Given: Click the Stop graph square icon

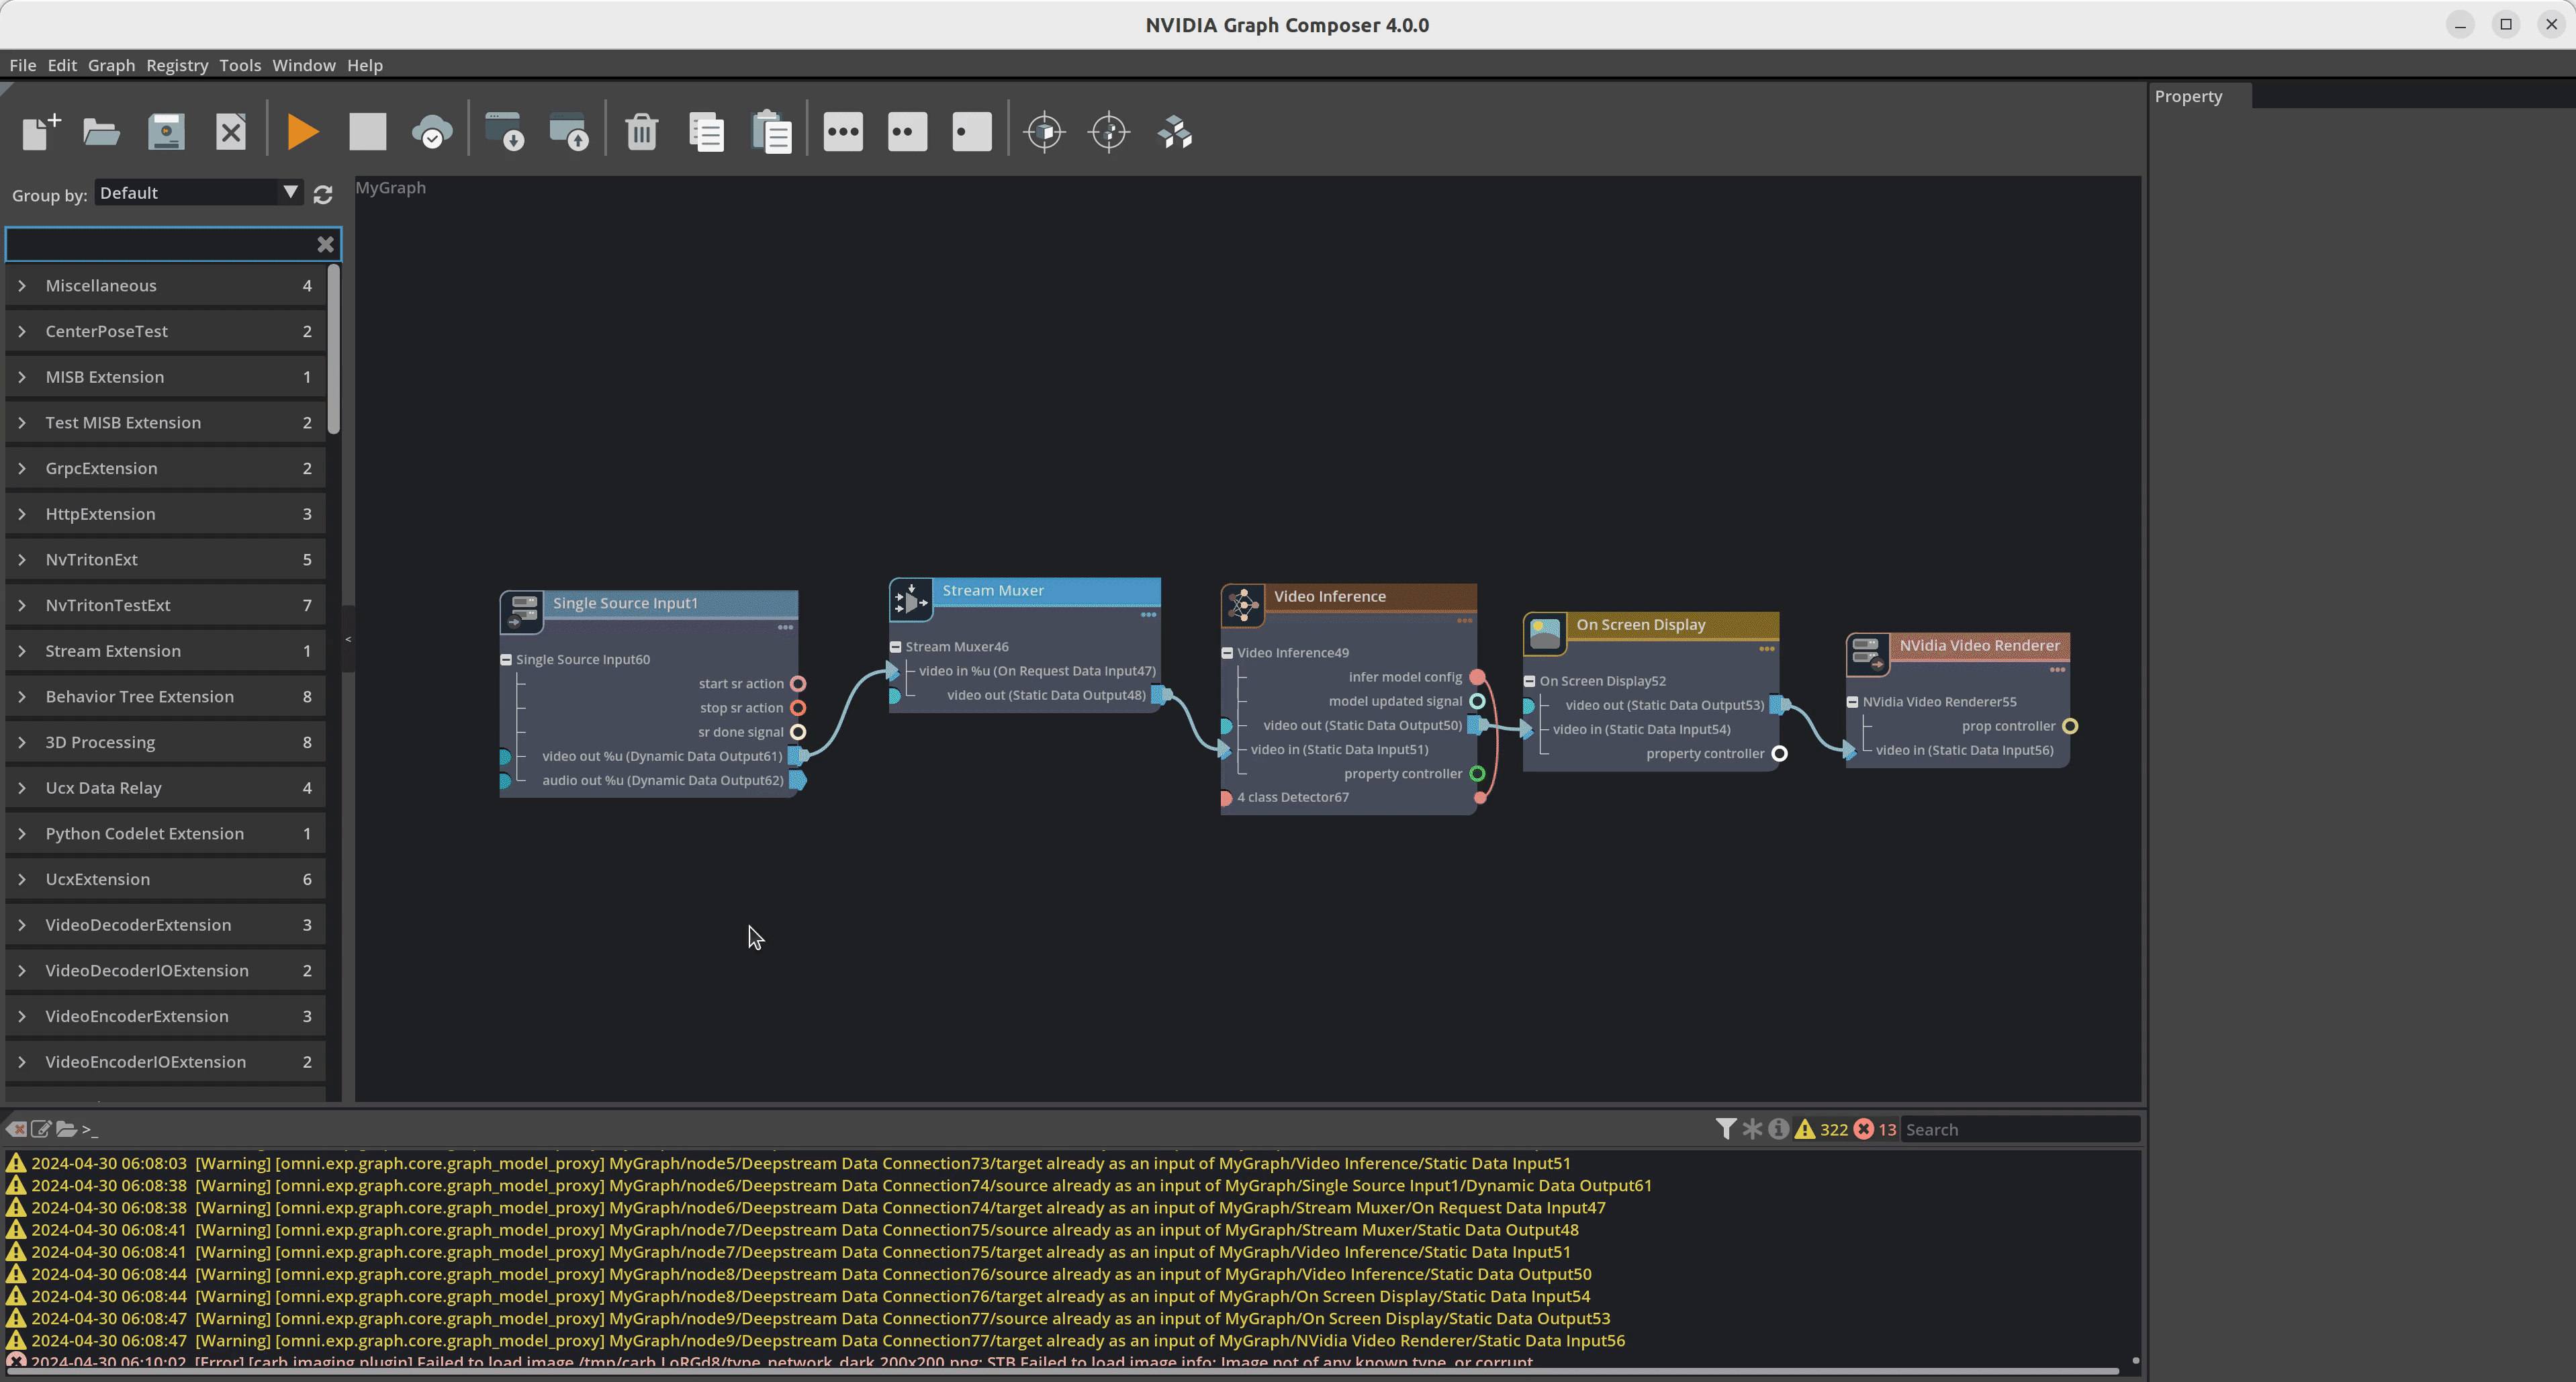Looking at the screenshot, I should click(x=367, y=132).
